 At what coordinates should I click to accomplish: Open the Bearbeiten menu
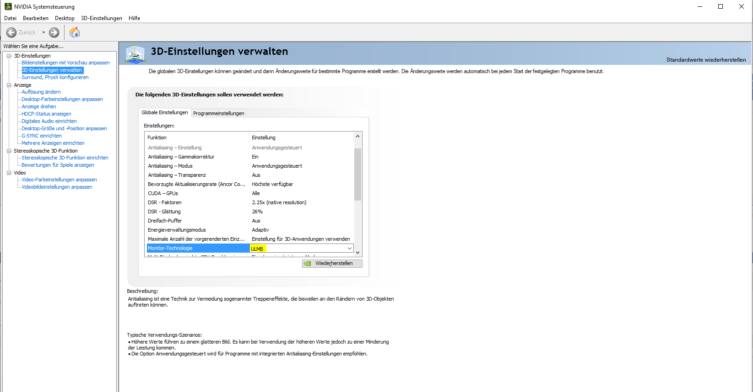coord(36,18)
